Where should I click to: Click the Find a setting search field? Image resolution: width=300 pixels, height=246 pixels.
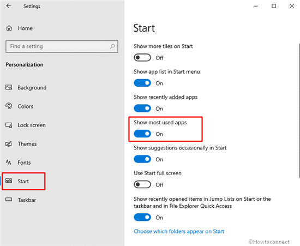62,46
